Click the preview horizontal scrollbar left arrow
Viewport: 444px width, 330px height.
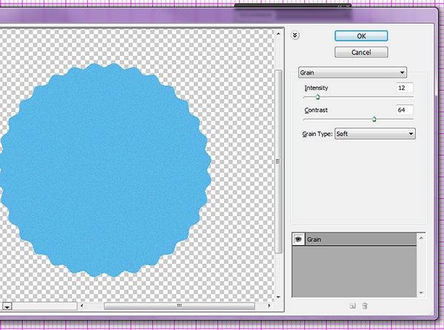82,306
